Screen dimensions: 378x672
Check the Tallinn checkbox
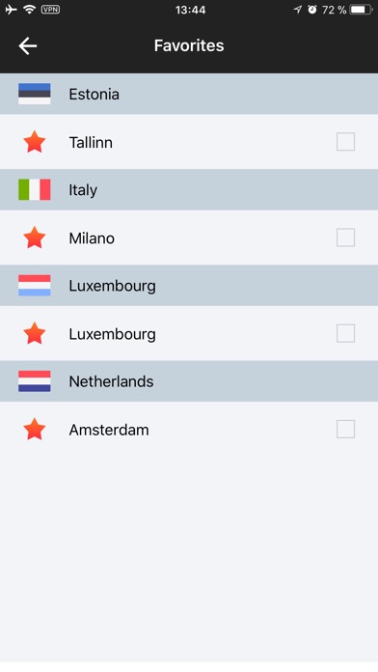[345, 142]
